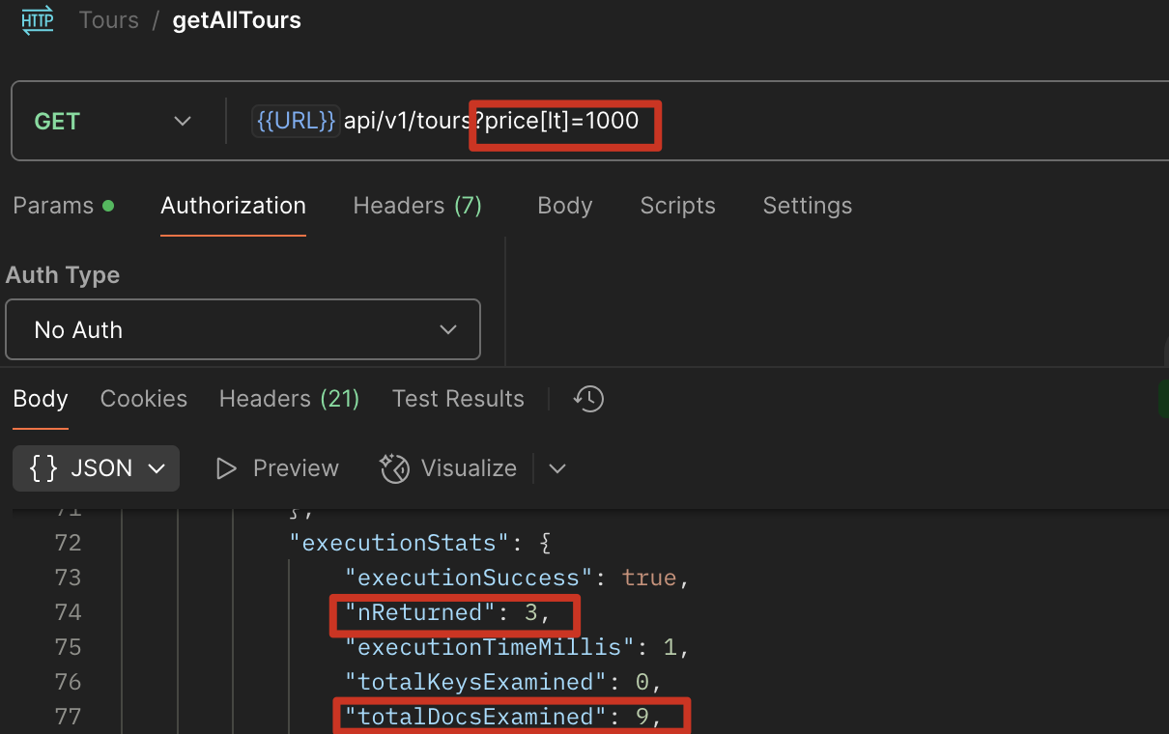The image size is (1169, 734).
Task: Open the request Headers (7) tab
Action: [417, 206]
